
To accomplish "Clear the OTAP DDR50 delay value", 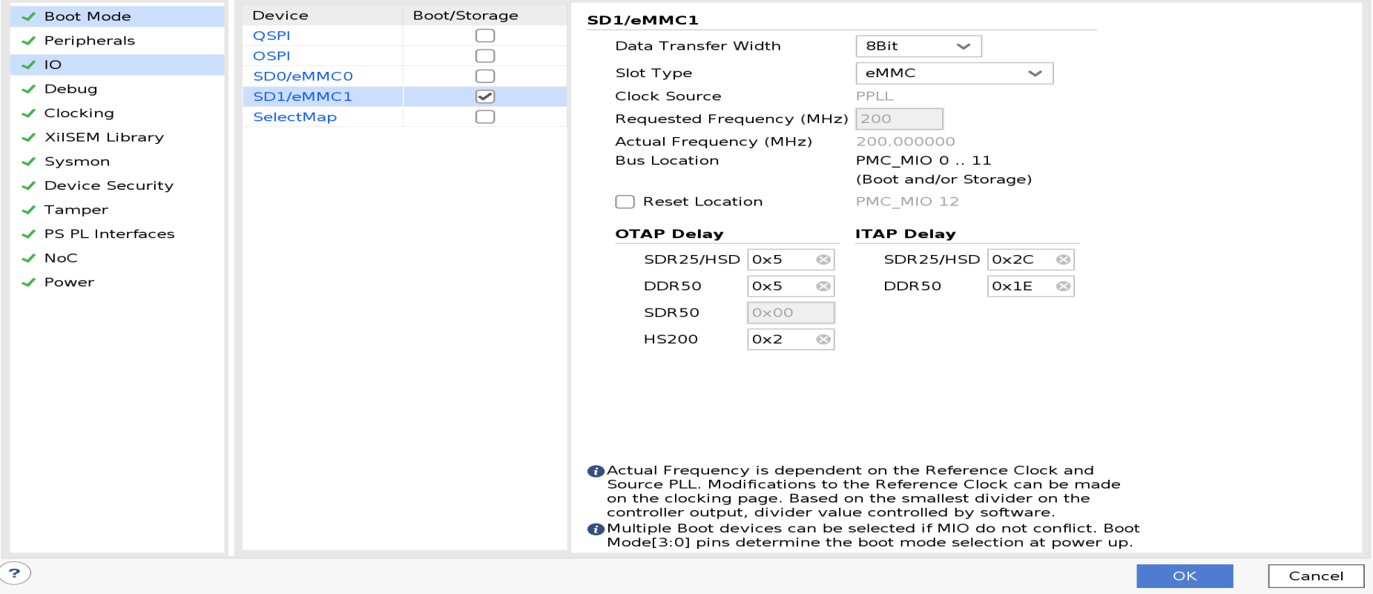I will tap(823, 286).
